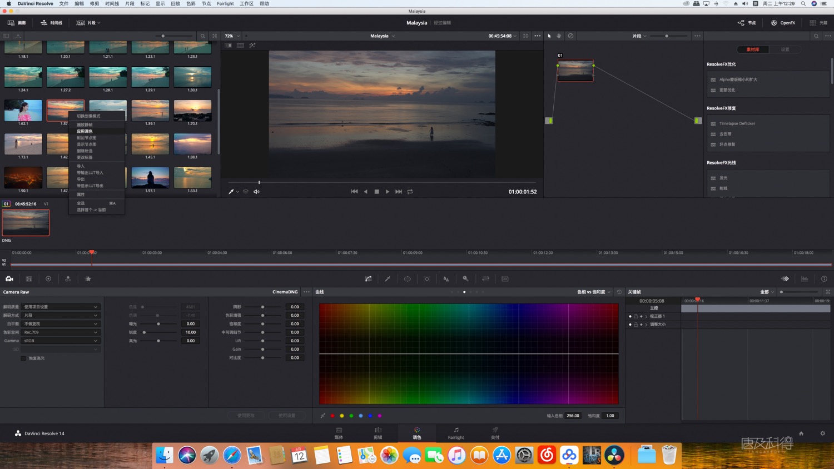Open the 解码方式 decode using dropdown

(60, 315)
